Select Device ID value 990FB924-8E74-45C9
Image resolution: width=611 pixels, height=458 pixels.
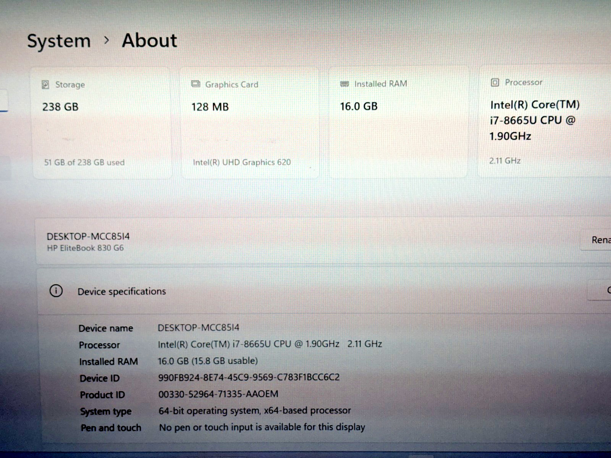click(249, 377)
